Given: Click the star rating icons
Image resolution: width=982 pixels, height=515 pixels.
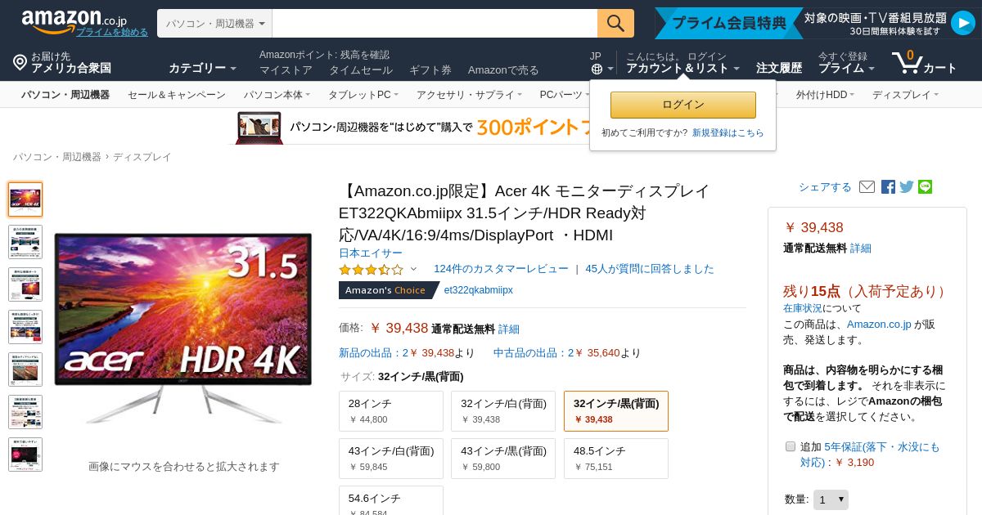Looking at the screenshot, I should pyautogui.click(x=371, y=269).
